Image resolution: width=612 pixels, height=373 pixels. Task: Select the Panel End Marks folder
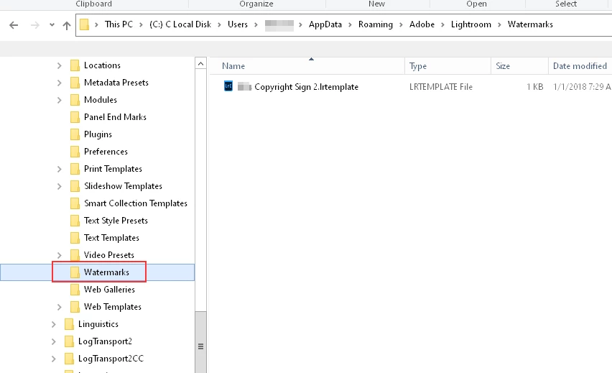point(115,116)
